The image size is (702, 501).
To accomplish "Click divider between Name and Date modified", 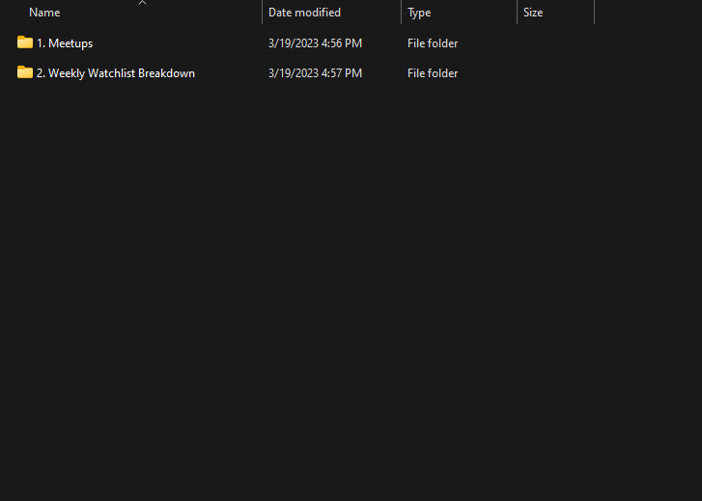I will tap(262, 13).
